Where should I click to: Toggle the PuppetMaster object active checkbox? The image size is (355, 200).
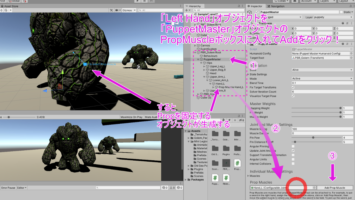click(x=257, y=12)
